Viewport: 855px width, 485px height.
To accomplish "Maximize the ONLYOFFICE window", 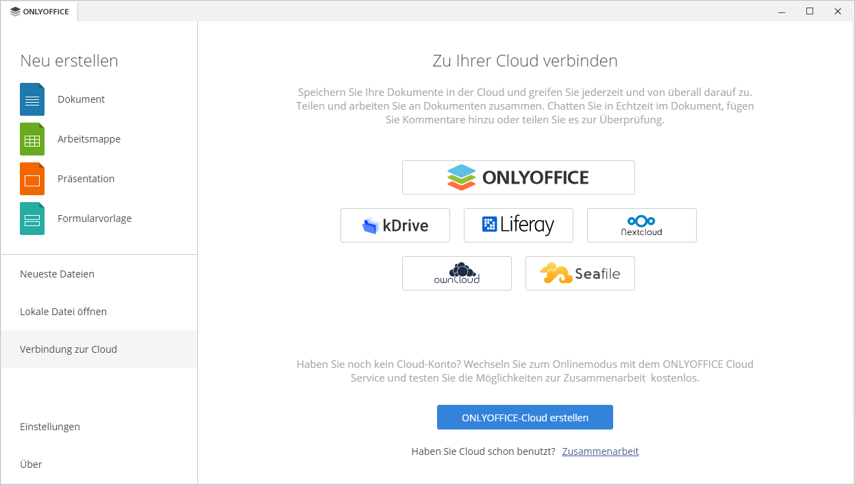I will 810,11.
